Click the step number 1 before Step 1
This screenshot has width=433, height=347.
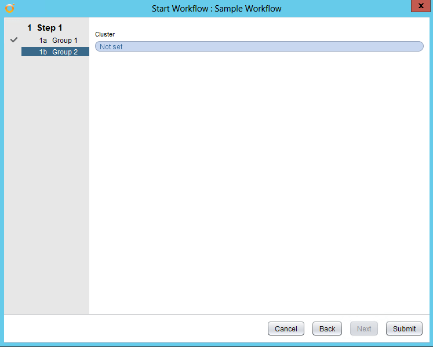coord(30,28)
